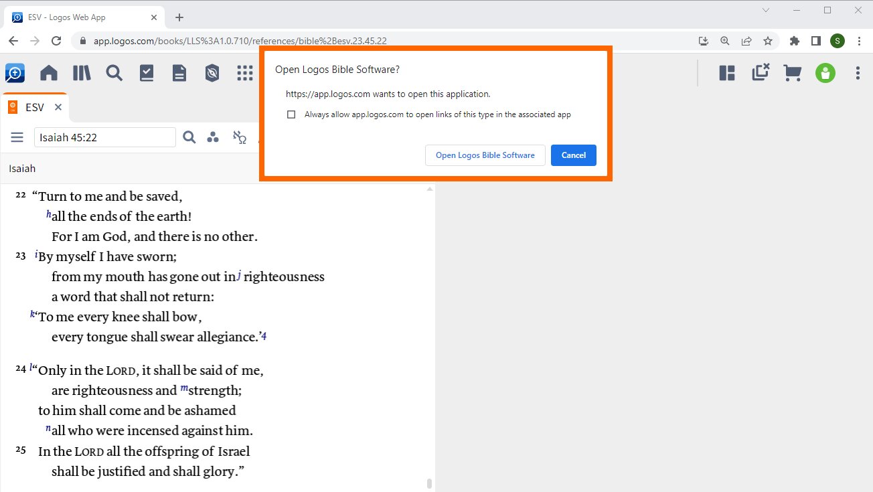Open footnote h in verse 22
The image size is (873, 492).
49,215
